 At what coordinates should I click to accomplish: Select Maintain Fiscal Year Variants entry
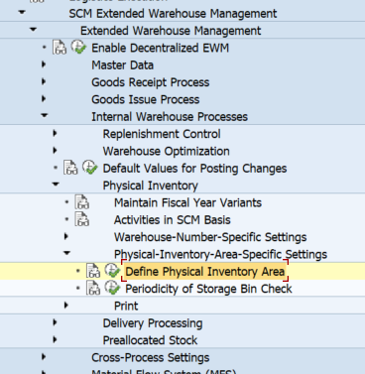point(187,202)
